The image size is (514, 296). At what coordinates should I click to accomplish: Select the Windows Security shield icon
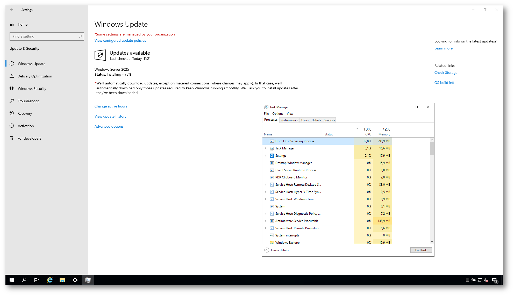click(12, 88)
